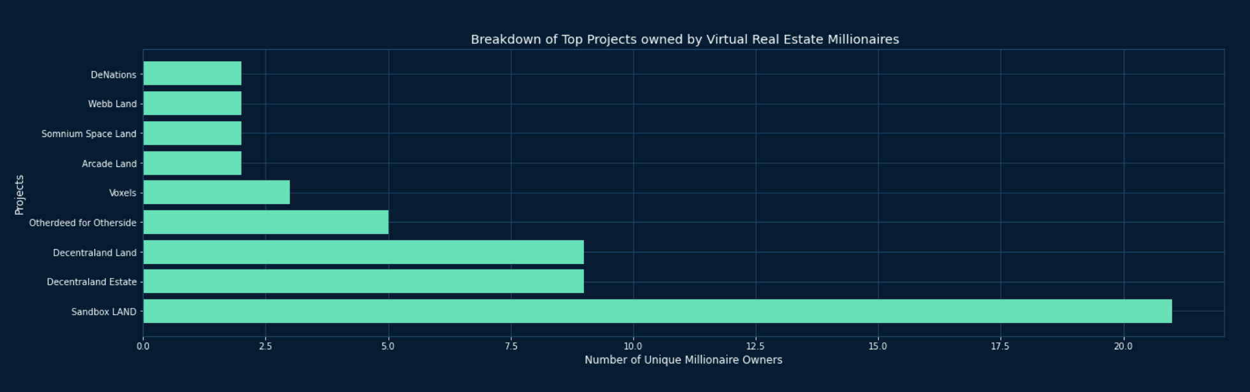Click the 'Number of Unique Millionaire Owners' axis title
Image resolution: width=1250 pixels, height=392 pixels.
[x=683, y=360]
